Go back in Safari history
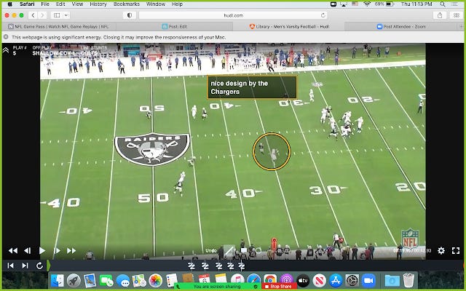 coord(33,15)
